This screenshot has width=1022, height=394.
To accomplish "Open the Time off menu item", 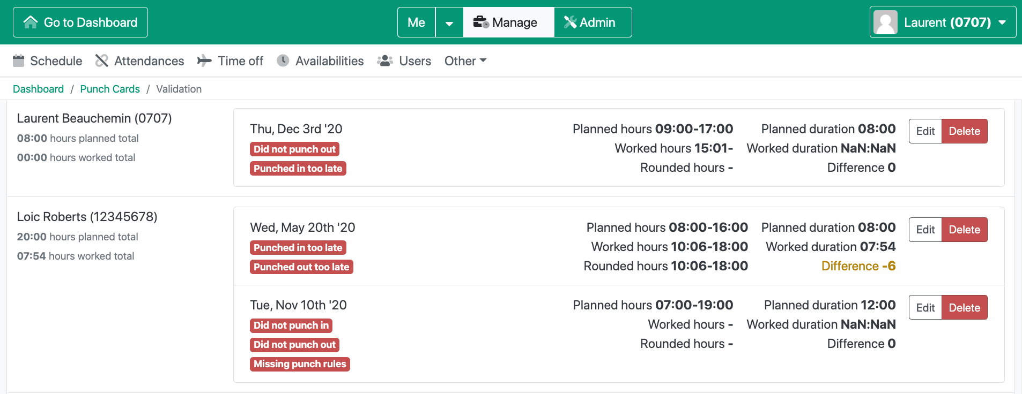I will [240, 61].
